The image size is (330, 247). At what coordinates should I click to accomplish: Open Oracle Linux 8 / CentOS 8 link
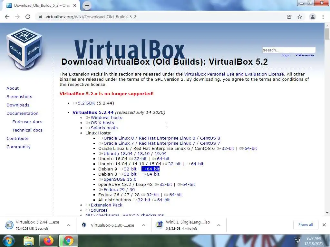(160, 138)
